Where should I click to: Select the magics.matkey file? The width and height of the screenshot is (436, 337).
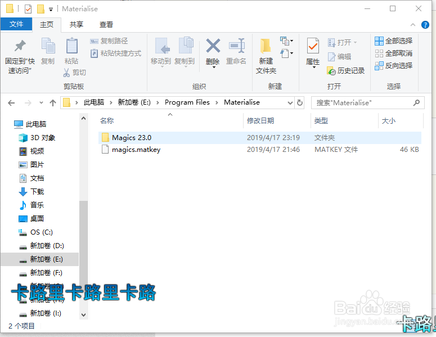click(x=260, y=150)
